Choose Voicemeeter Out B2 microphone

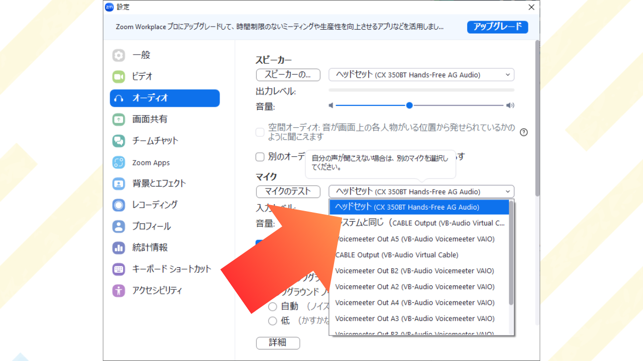[x=419, y=271]
